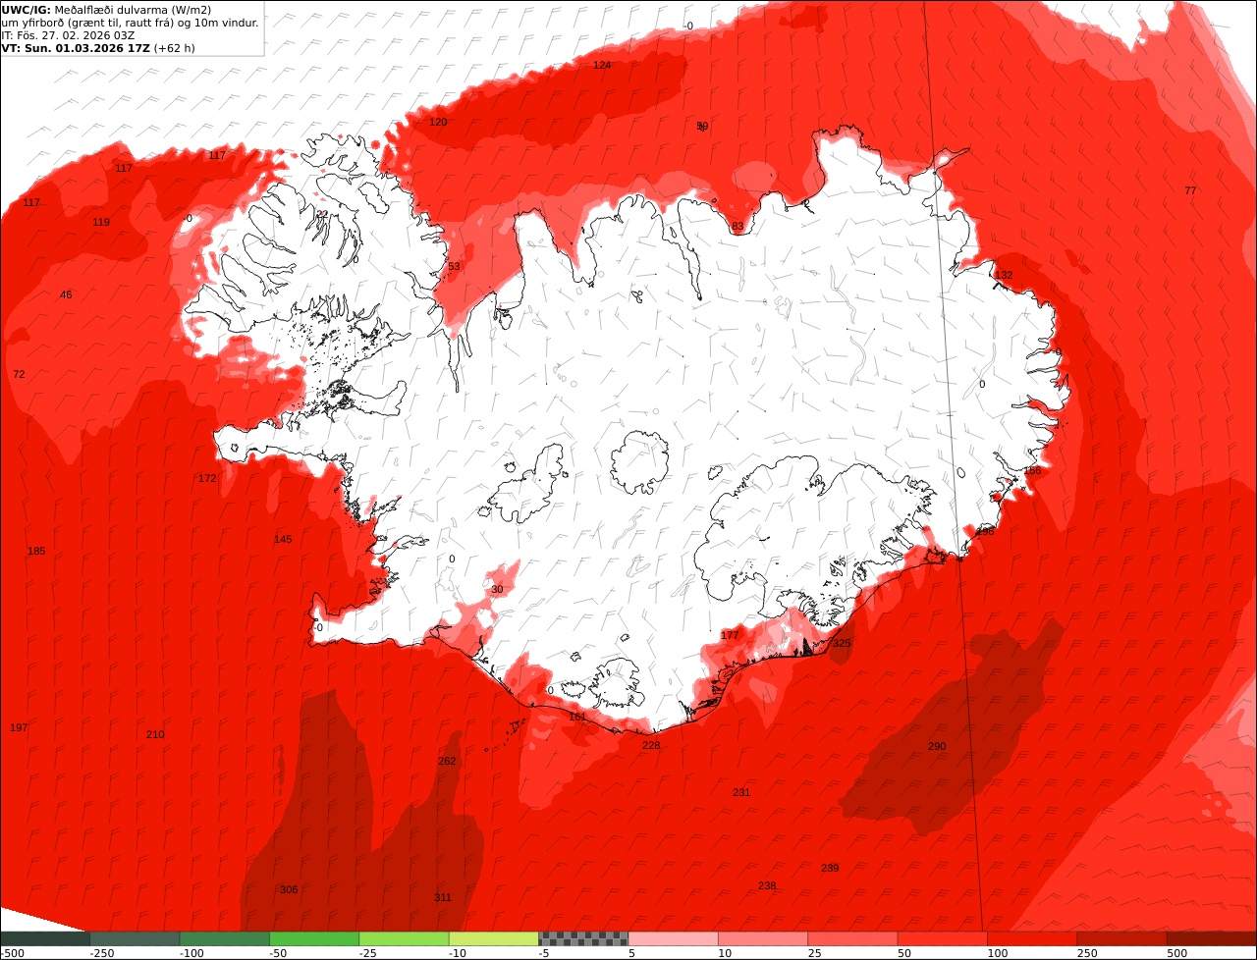Click the subtitle line mentioning '10m vindur'
This screenshot has width=1257, height=960.
131,23
